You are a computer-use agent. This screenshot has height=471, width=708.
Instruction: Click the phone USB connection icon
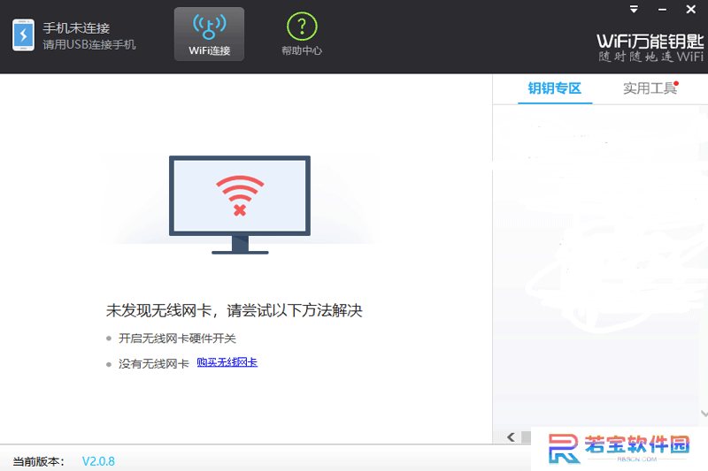[x=24, y=35]
